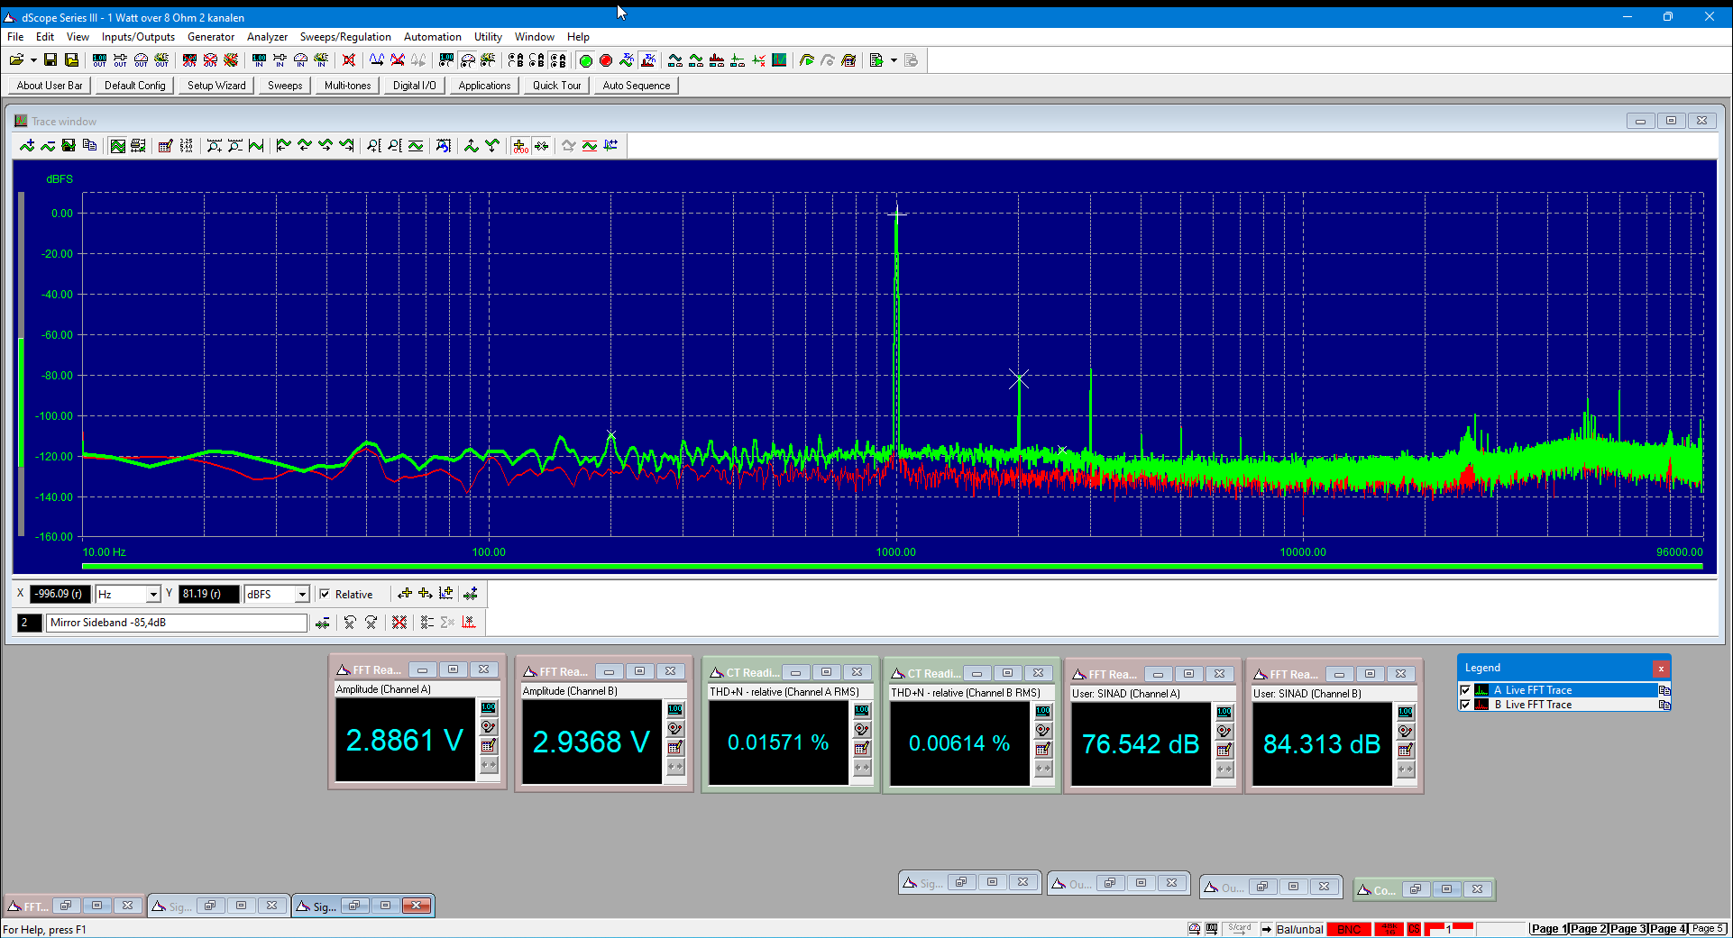Click the Save configuration floppy disk icon
The height and width of the screenshot is (938, 1733).
[x=50, y=60]
